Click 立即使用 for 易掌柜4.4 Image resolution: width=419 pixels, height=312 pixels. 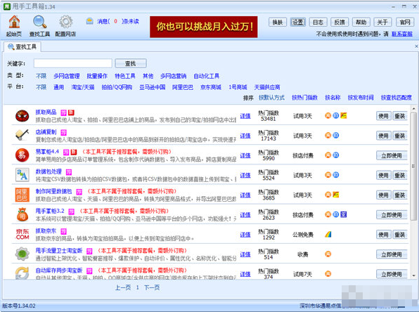click(392, 155)
